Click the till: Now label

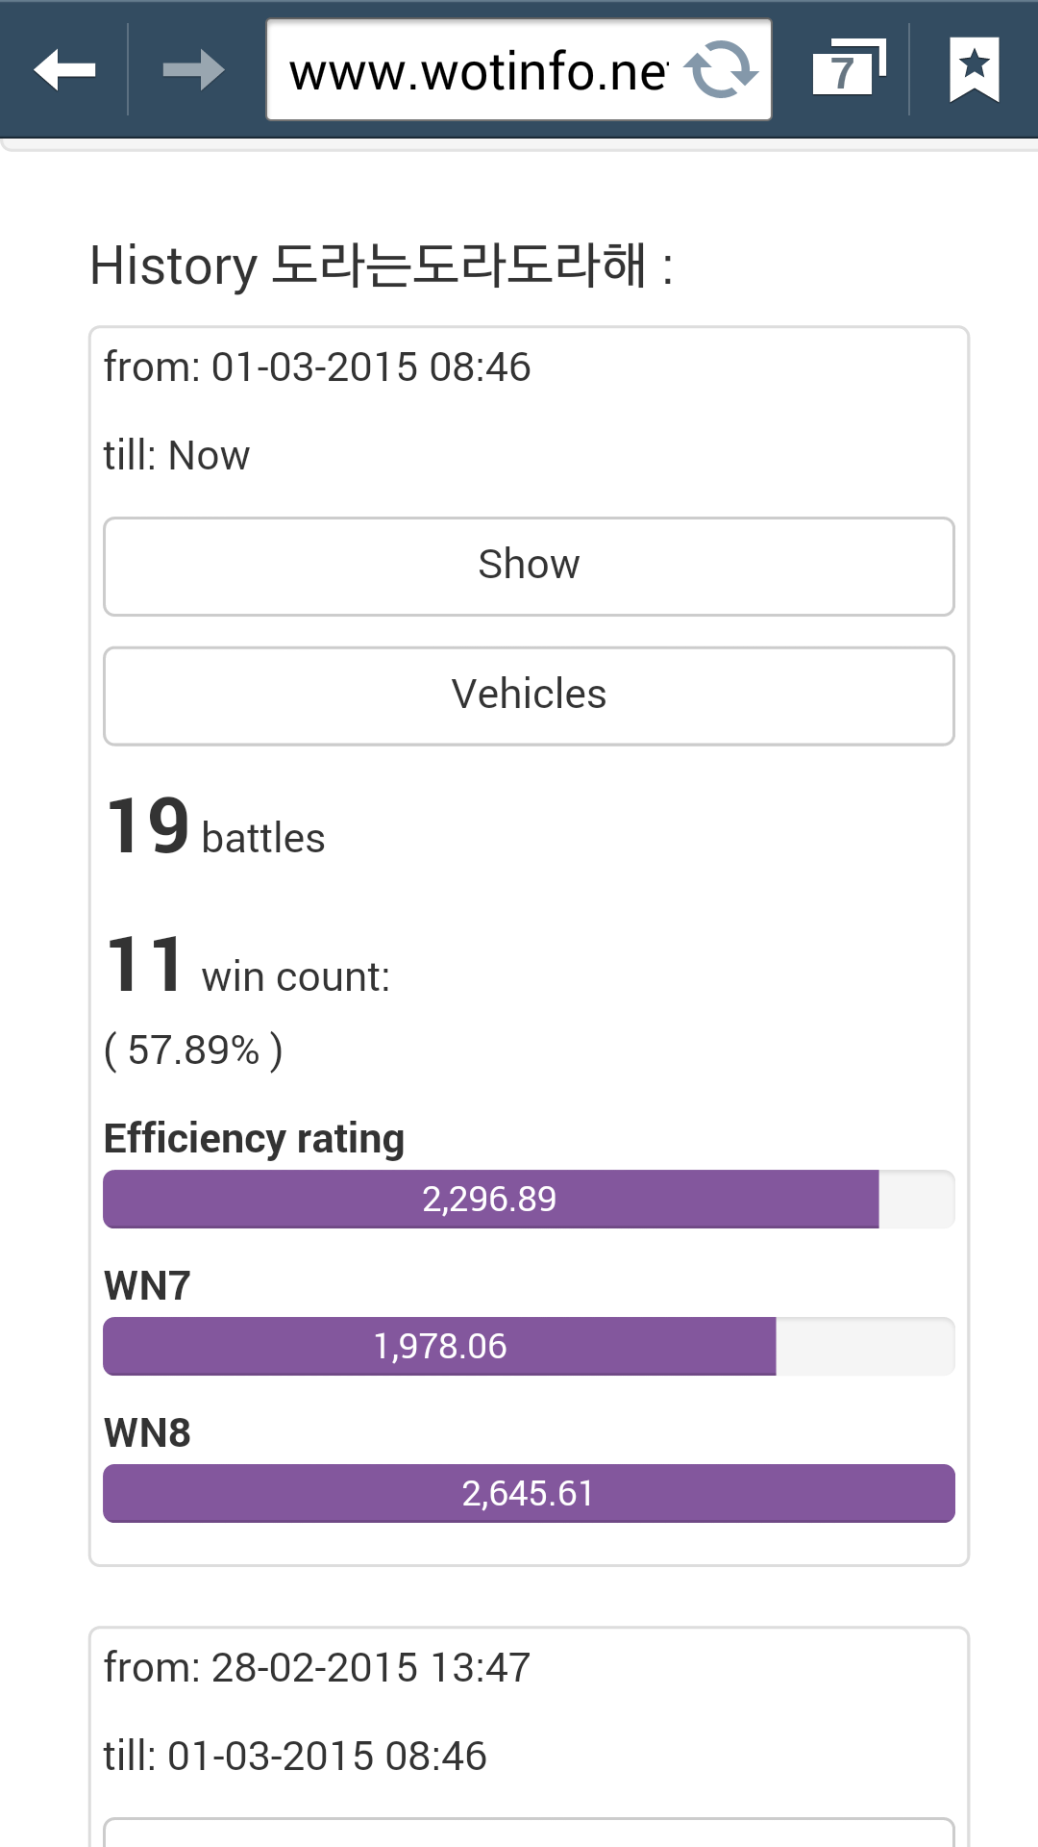pos(177,455)
